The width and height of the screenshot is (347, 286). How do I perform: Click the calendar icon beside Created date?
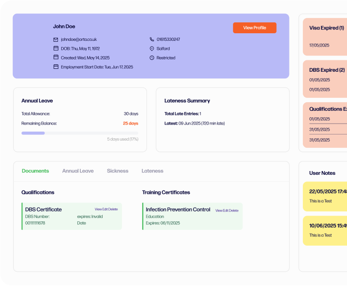point(56,57)
